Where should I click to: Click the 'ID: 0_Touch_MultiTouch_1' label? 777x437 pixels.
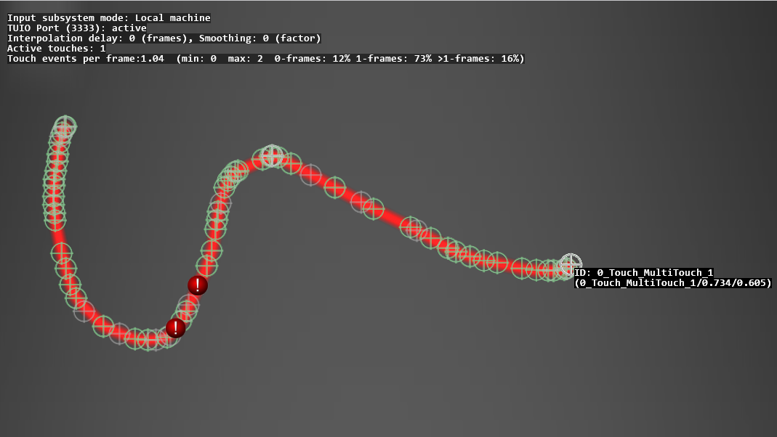[643, 272]
